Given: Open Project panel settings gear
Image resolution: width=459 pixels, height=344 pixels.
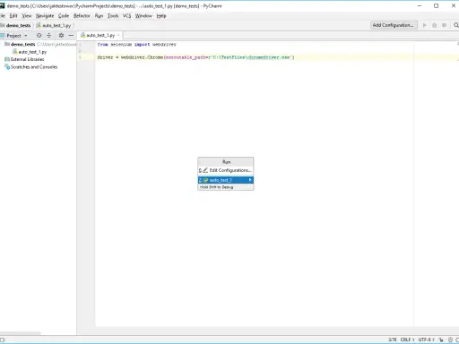Looking at the screenshot, I should click(61, 36).
